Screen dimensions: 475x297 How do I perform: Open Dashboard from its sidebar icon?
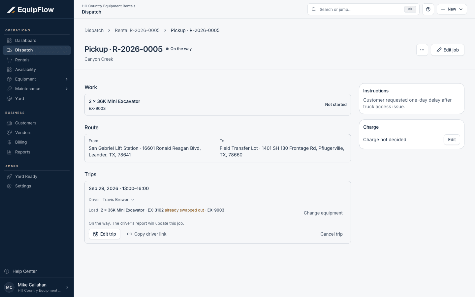(x=9, y=41)
